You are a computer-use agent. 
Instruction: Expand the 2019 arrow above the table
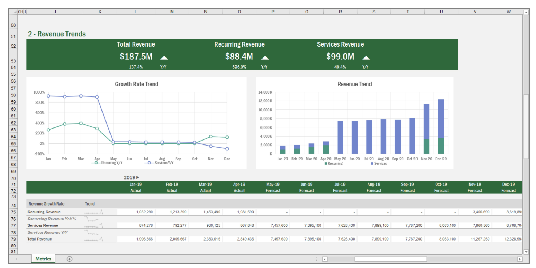138,177
